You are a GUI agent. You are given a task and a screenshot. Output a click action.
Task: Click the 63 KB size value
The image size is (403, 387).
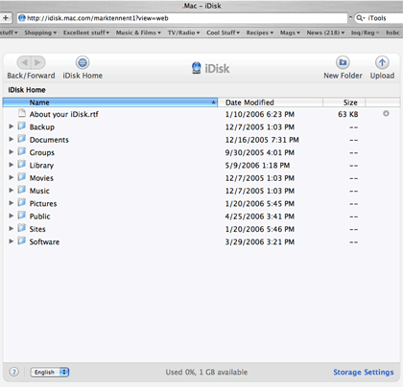(348, 114)
